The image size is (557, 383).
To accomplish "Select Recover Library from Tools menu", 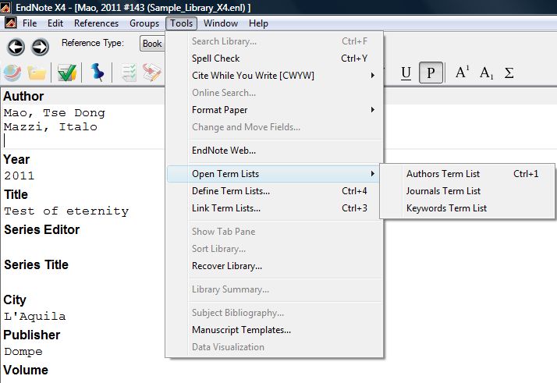I will pyautogui.click(x=227, y=266).
